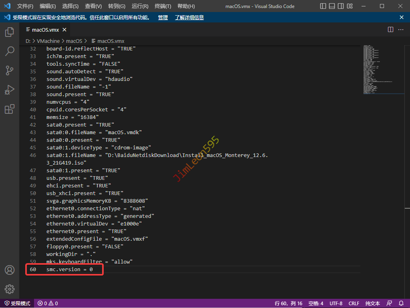
Task: Open the Manage gear icon
Action: pyautogui.click(x=10, y=289)
